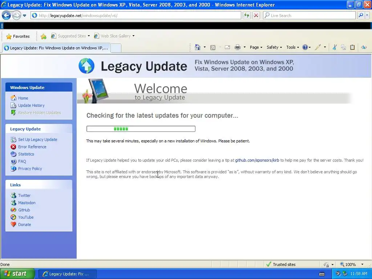Open the Windows Start menu
The width and height of the screenshot is (372, 279).
click(x=17, y=274)
